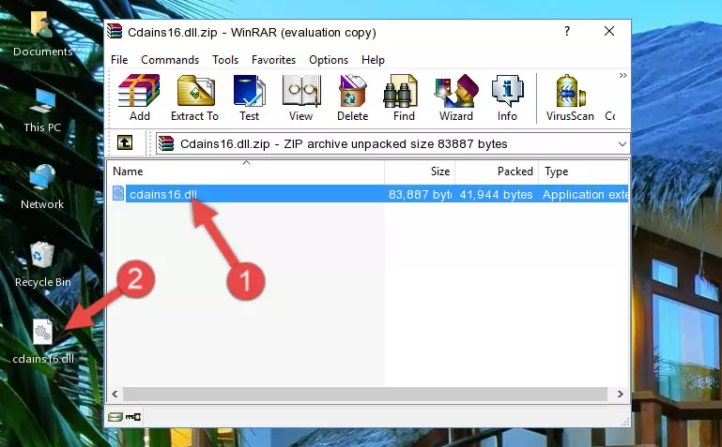This screenshot has height=447, width=722.
Task: Select the Network desktop icon
Action: point(42,187)
